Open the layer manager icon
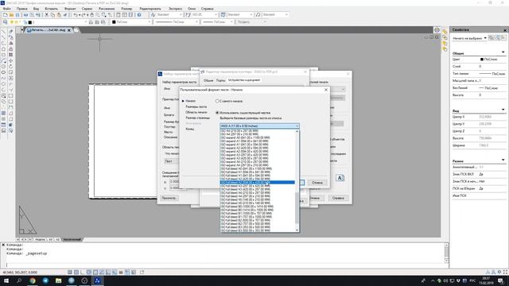The width and height of the screenshot is (509, 286). point(6,22)
